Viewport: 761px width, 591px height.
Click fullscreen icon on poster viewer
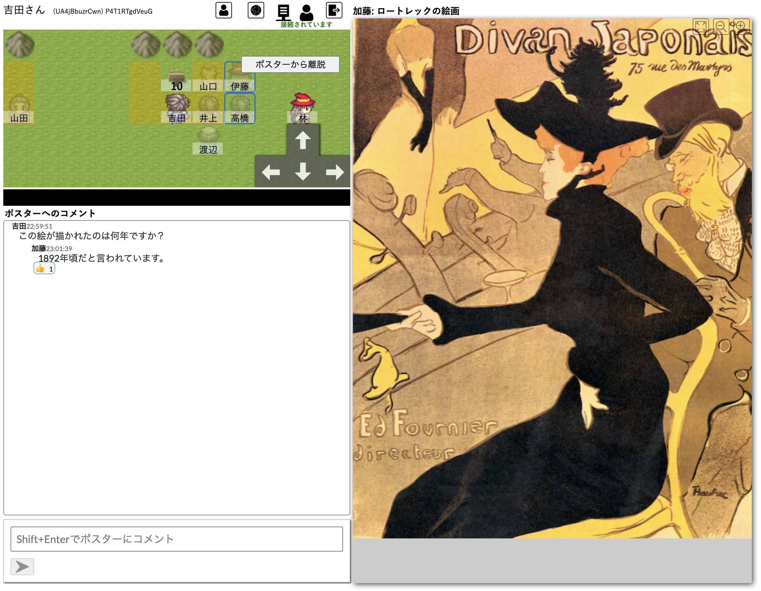701,27
